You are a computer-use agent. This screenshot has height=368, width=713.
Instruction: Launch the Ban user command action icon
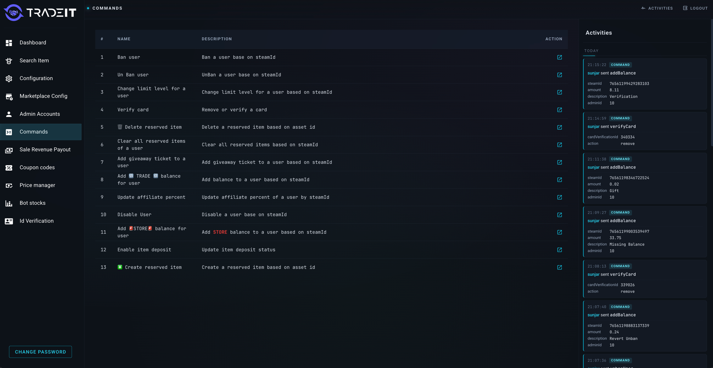(559, 57)
